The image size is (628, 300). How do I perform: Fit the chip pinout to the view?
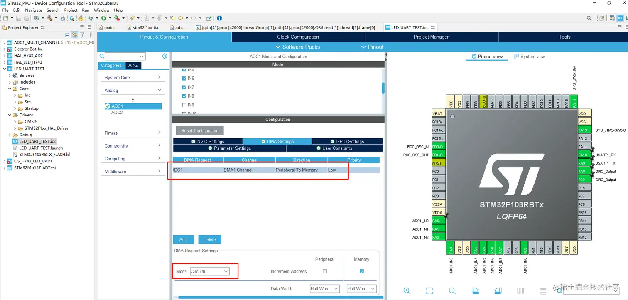tap(429, 291)
